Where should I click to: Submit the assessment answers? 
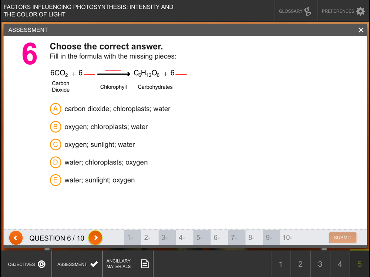click(x=343, y=237)
